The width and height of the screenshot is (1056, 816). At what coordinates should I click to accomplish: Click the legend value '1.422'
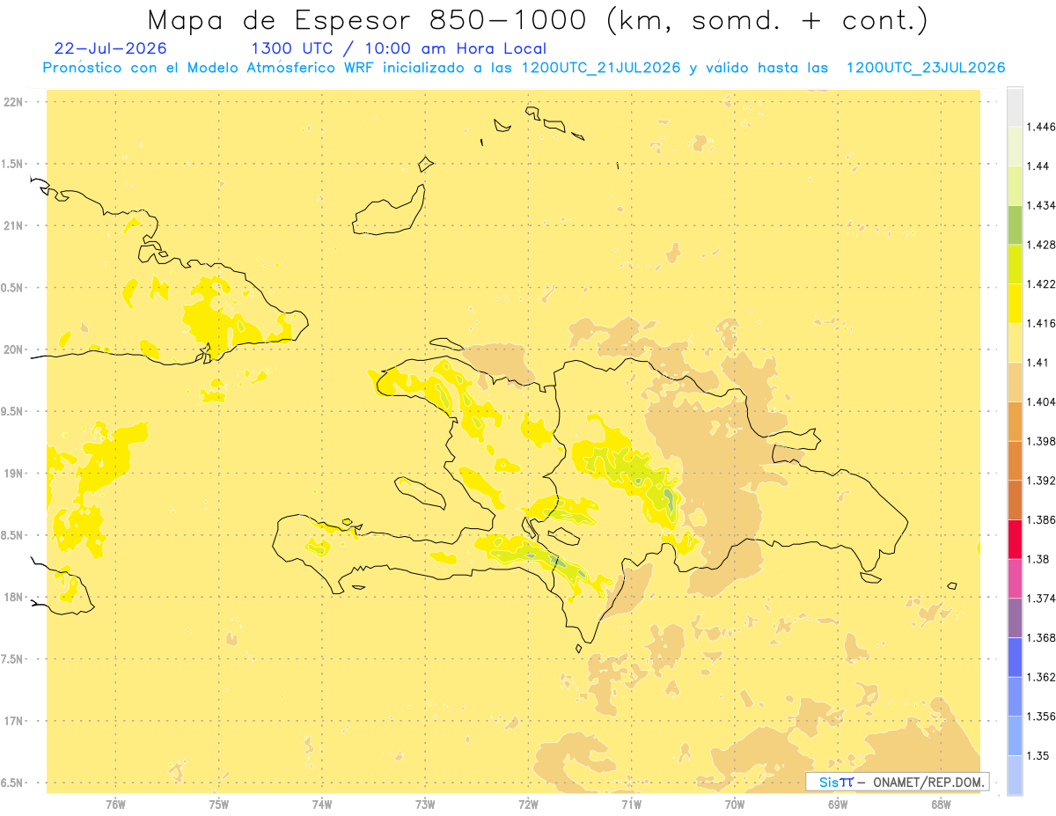[x=1042, y=284]
